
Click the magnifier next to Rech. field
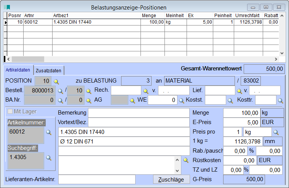point(145,91)
